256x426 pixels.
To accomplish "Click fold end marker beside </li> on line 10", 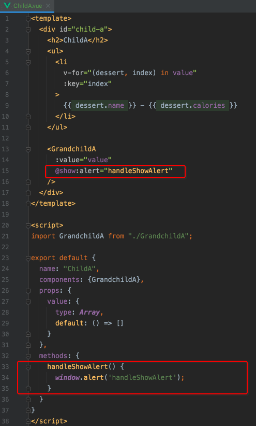I will (x=28, y=117).
